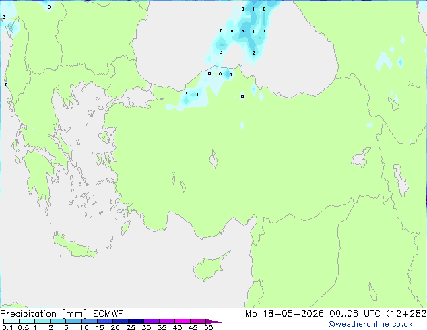
Task: Click the 35–40 mm legend swatch
Action: [167, 321]
